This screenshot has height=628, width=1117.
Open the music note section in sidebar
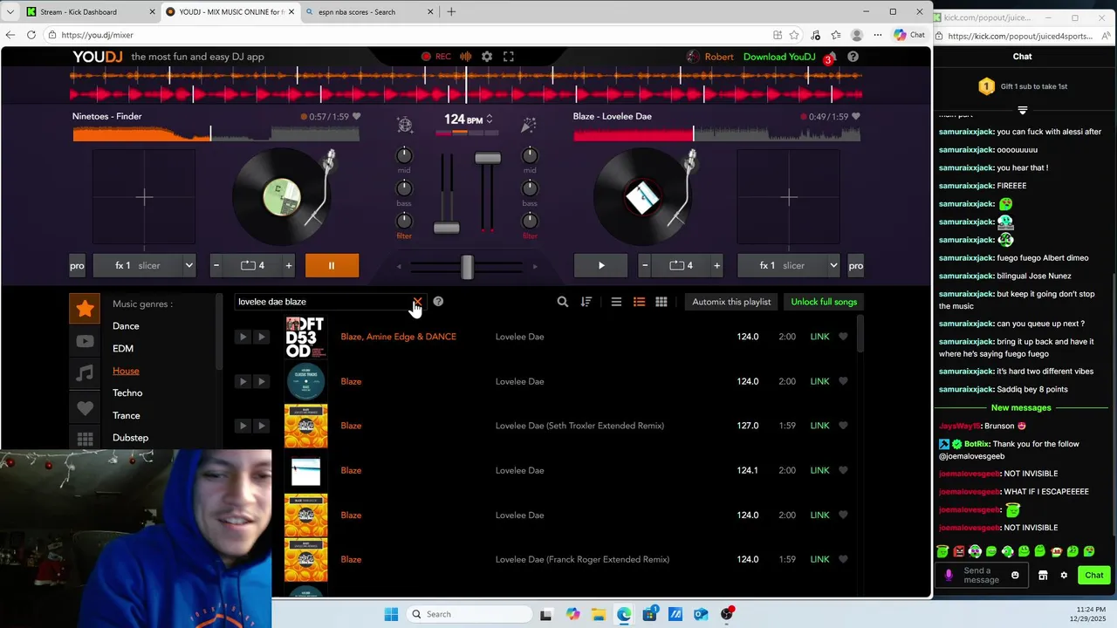(x=85, y=373)
